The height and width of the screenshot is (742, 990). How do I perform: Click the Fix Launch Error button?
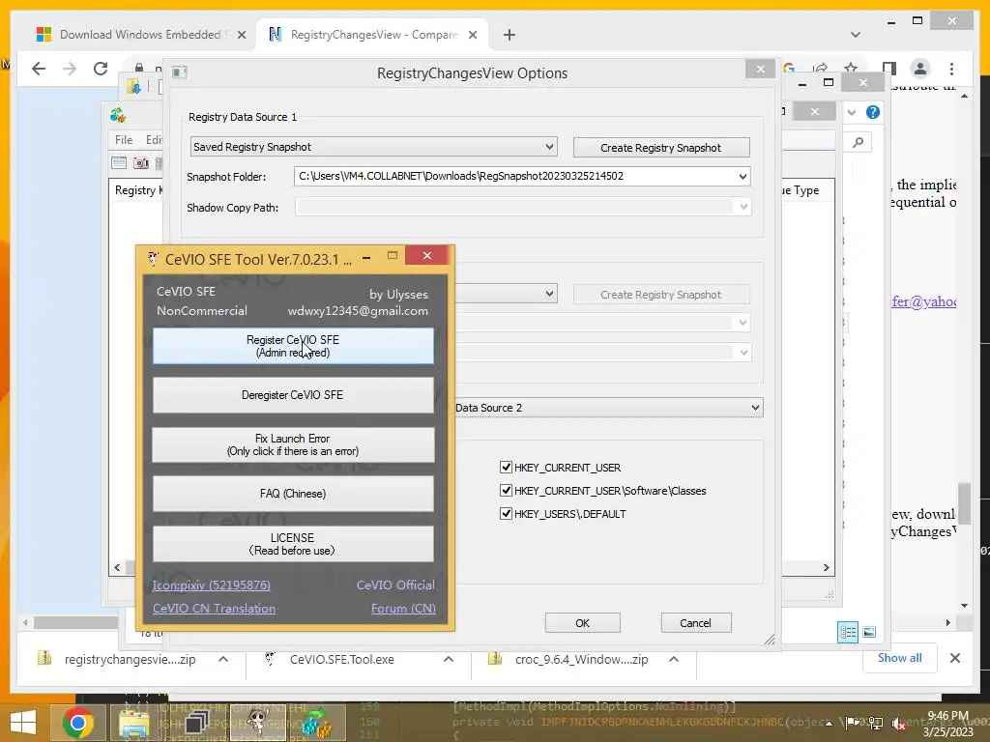(x=293, y=444)
